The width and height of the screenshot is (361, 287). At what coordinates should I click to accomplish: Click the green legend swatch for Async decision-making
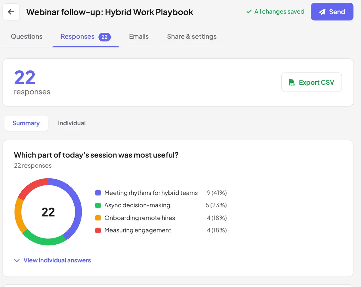point(98,205)
